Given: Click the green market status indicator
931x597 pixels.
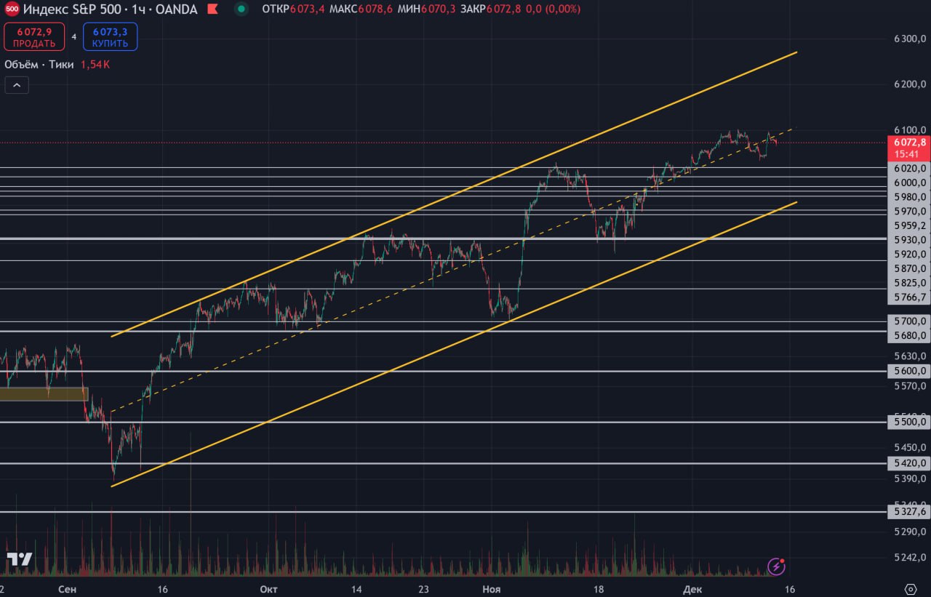Looking at the screenshot, I should (x=241, y=9).
